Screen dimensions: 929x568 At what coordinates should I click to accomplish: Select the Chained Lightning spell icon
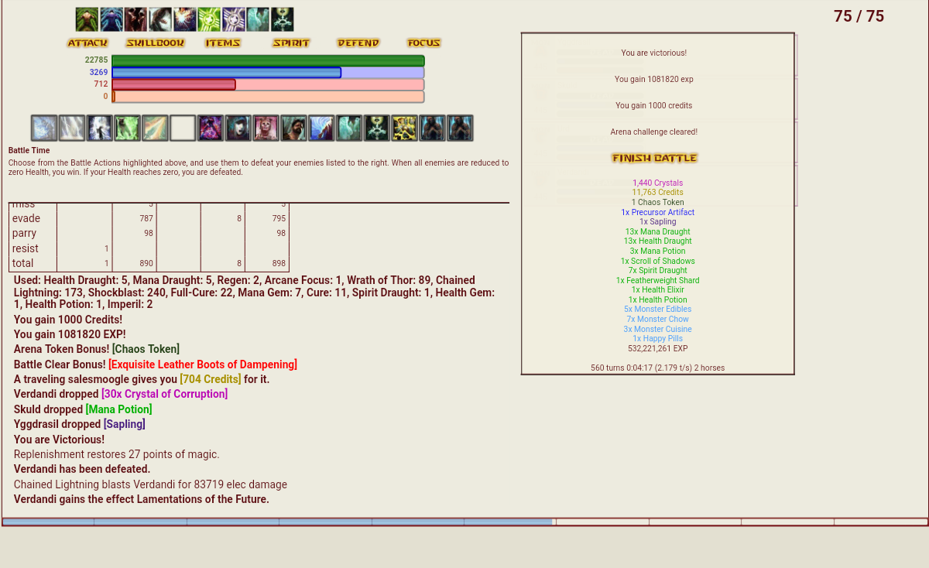point(99,128)
